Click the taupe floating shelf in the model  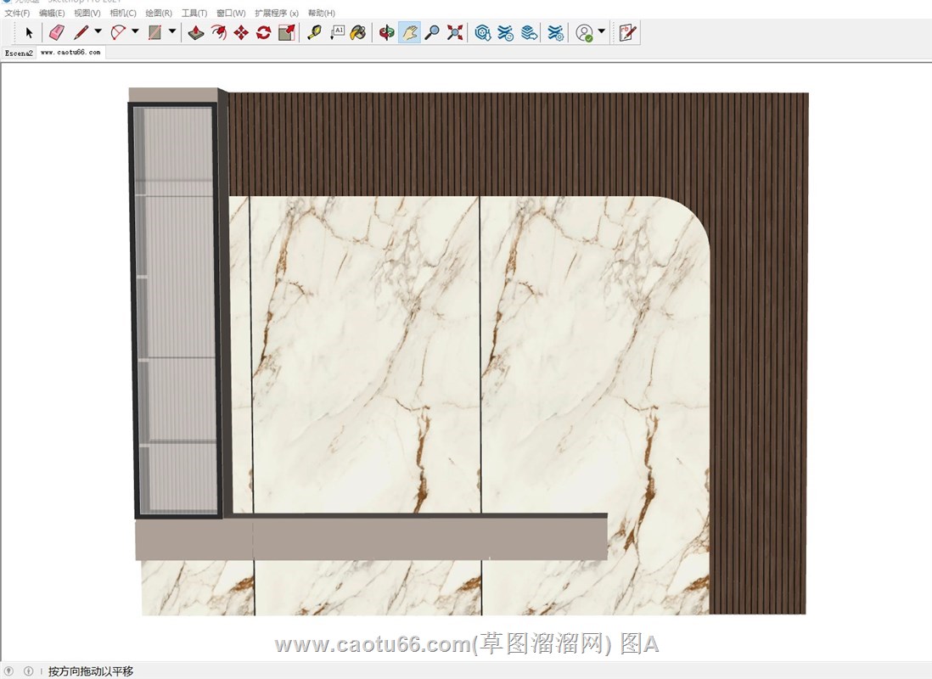point(372,538)
